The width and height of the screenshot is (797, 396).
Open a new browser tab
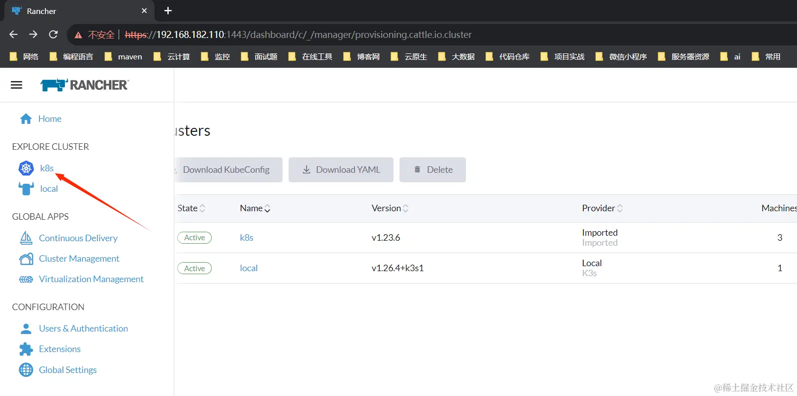click(168, 10)
